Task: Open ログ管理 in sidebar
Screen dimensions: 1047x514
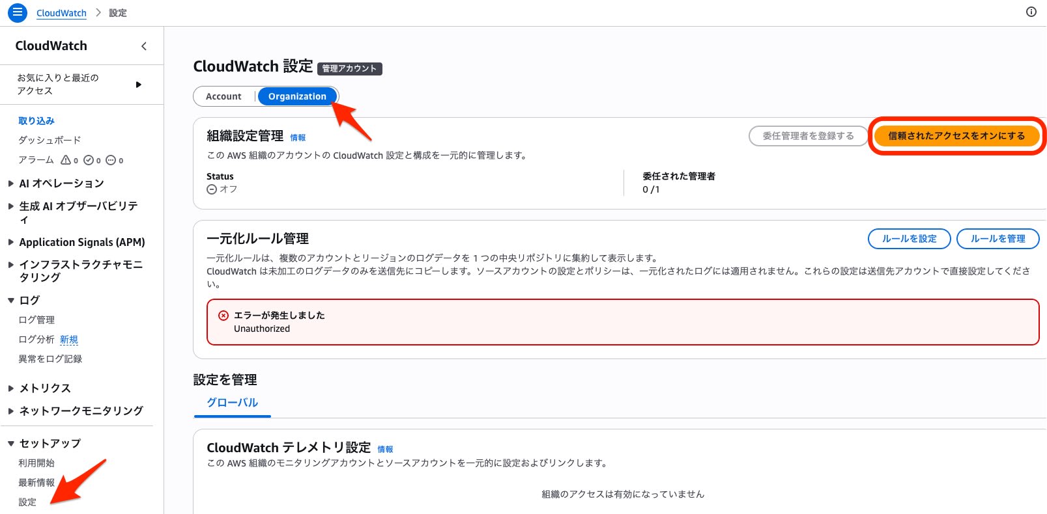Action: [x=36, y=320]
